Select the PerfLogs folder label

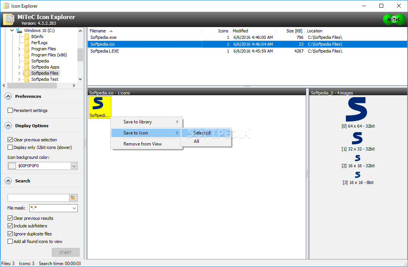click(x=39, y=43)
